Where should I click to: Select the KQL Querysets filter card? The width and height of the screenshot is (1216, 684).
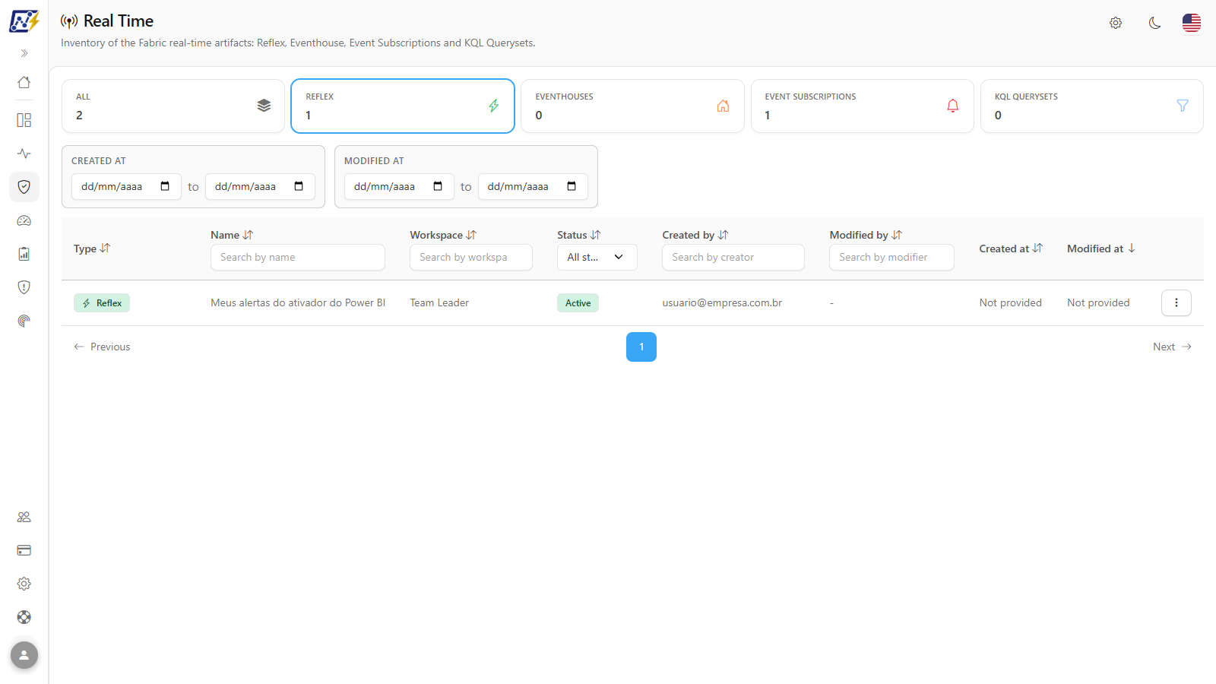point(1091,106)
